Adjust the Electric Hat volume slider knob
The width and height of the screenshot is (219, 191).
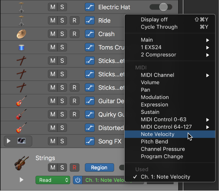(163, 7)
